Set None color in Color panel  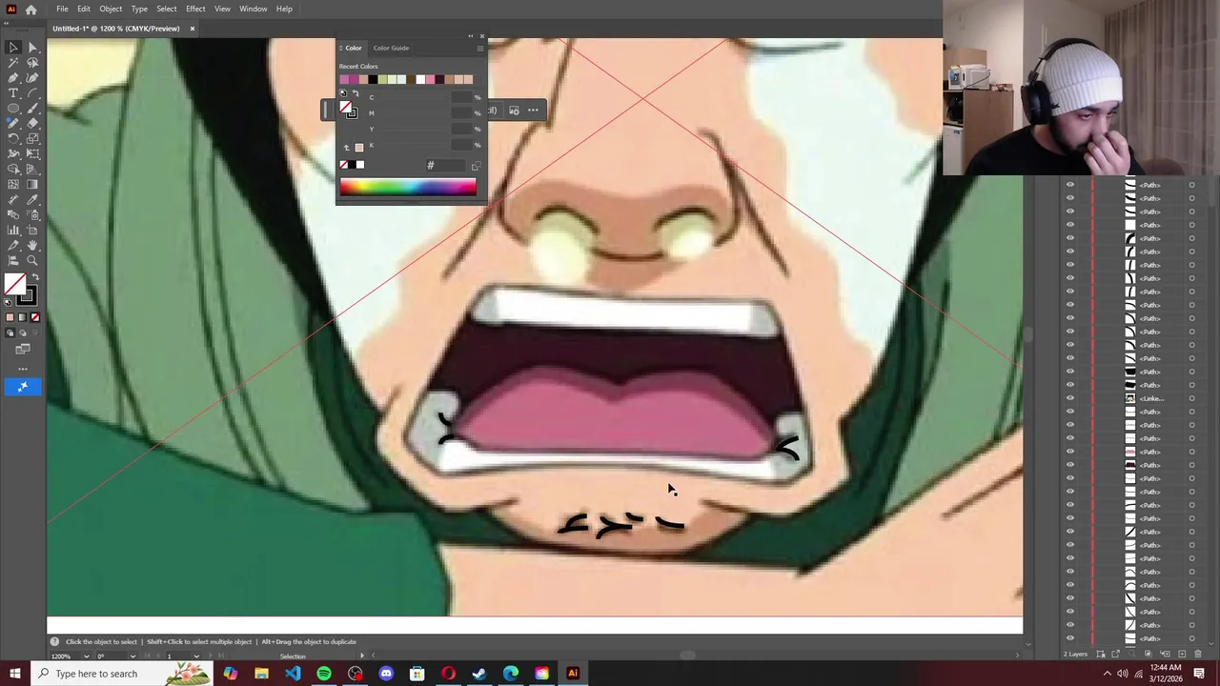pos(344,165)
